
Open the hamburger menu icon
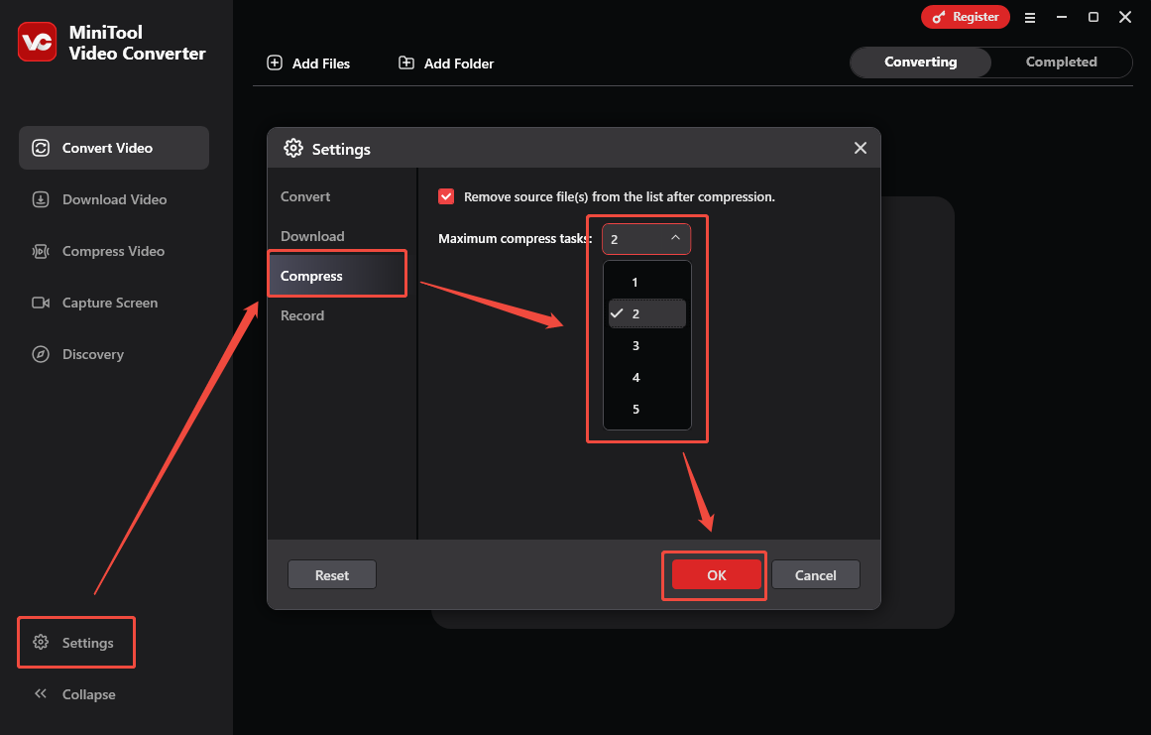point(1030,18)
